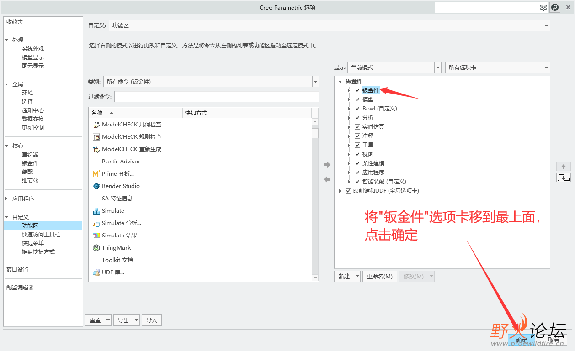
Task: Expand the 应用程序 sidebar section
Action: point(7,199)
